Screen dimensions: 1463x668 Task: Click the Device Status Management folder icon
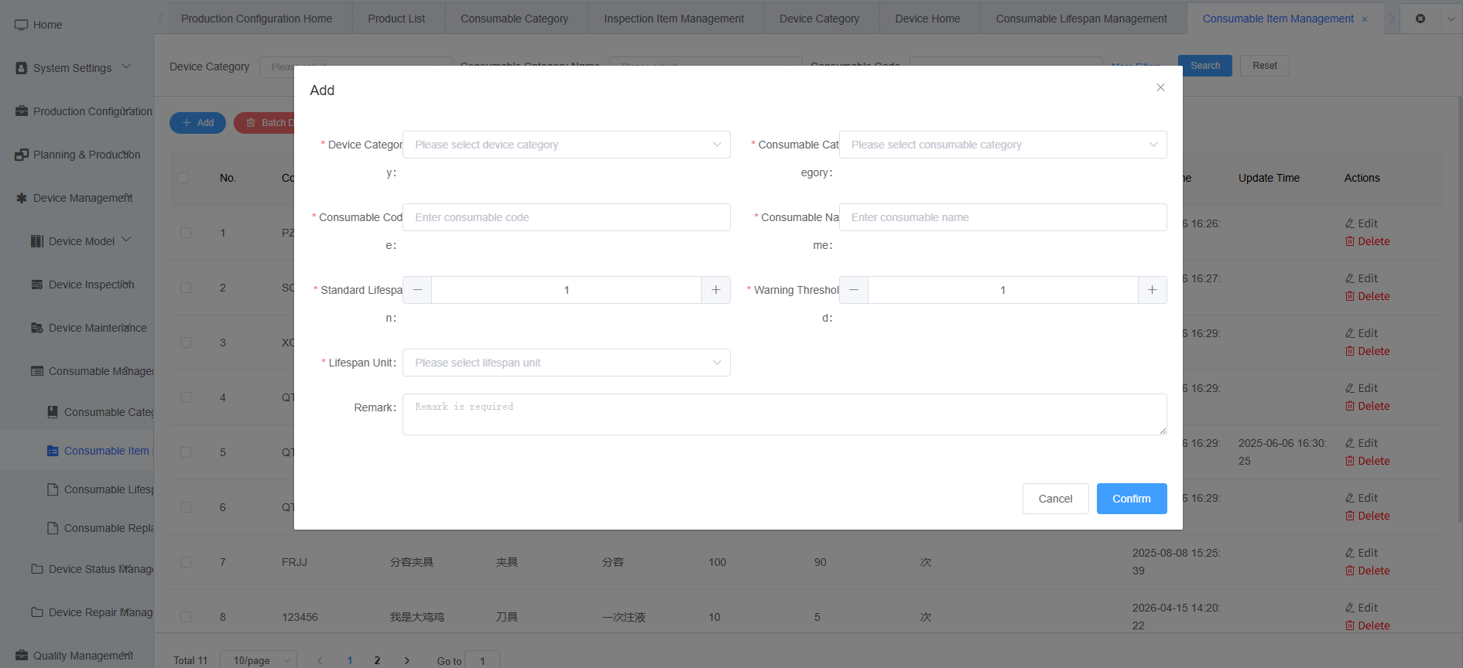pyautogui.click(x=37, y=569)
